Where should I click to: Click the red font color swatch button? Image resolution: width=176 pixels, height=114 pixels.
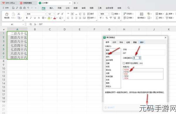(x=55, y=18)
